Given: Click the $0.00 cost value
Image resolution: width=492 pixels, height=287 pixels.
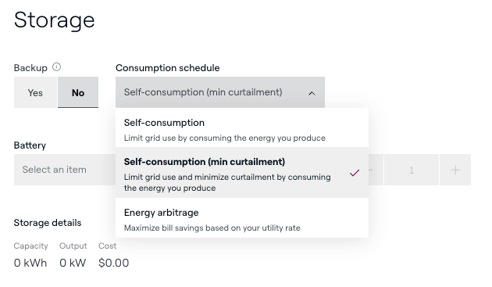Looking at the screenshot, I should pos(113,263).
